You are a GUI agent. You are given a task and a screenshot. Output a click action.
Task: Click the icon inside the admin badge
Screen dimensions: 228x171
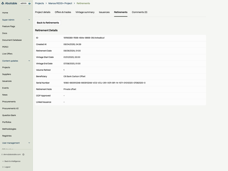point(30,3)
